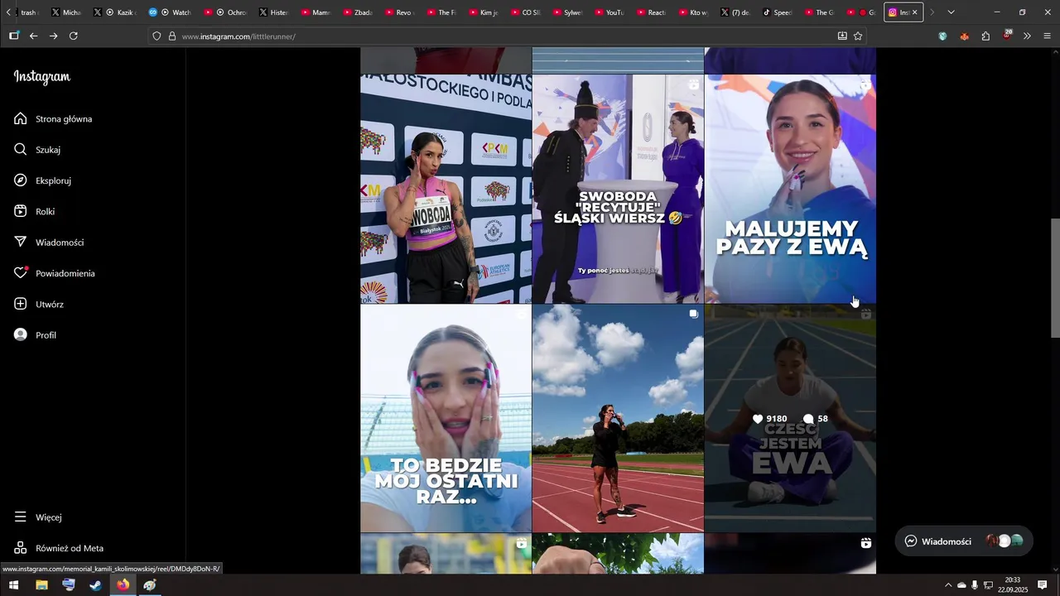Click Firefox icon in taskbar
Viewport: 1060px width, 596px height.
[123, 585]
